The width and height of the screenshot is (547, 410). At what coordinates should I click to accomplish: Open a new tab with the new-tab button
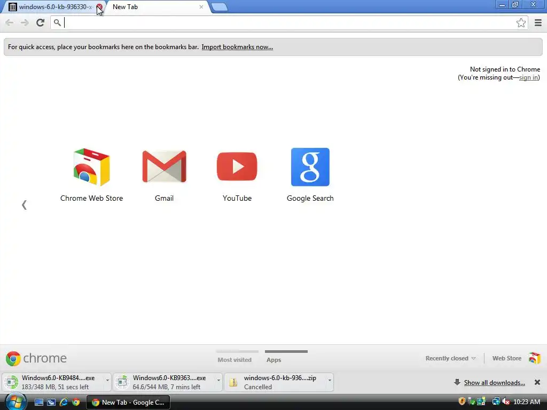pos(220,7)
